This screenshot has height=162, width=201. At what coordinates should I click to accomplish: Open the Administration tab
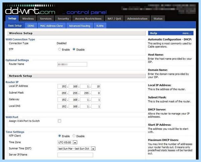137,19
